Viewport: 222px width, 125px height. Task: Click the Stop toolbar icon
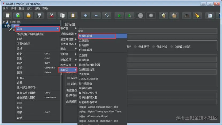[x=140, y=16]
